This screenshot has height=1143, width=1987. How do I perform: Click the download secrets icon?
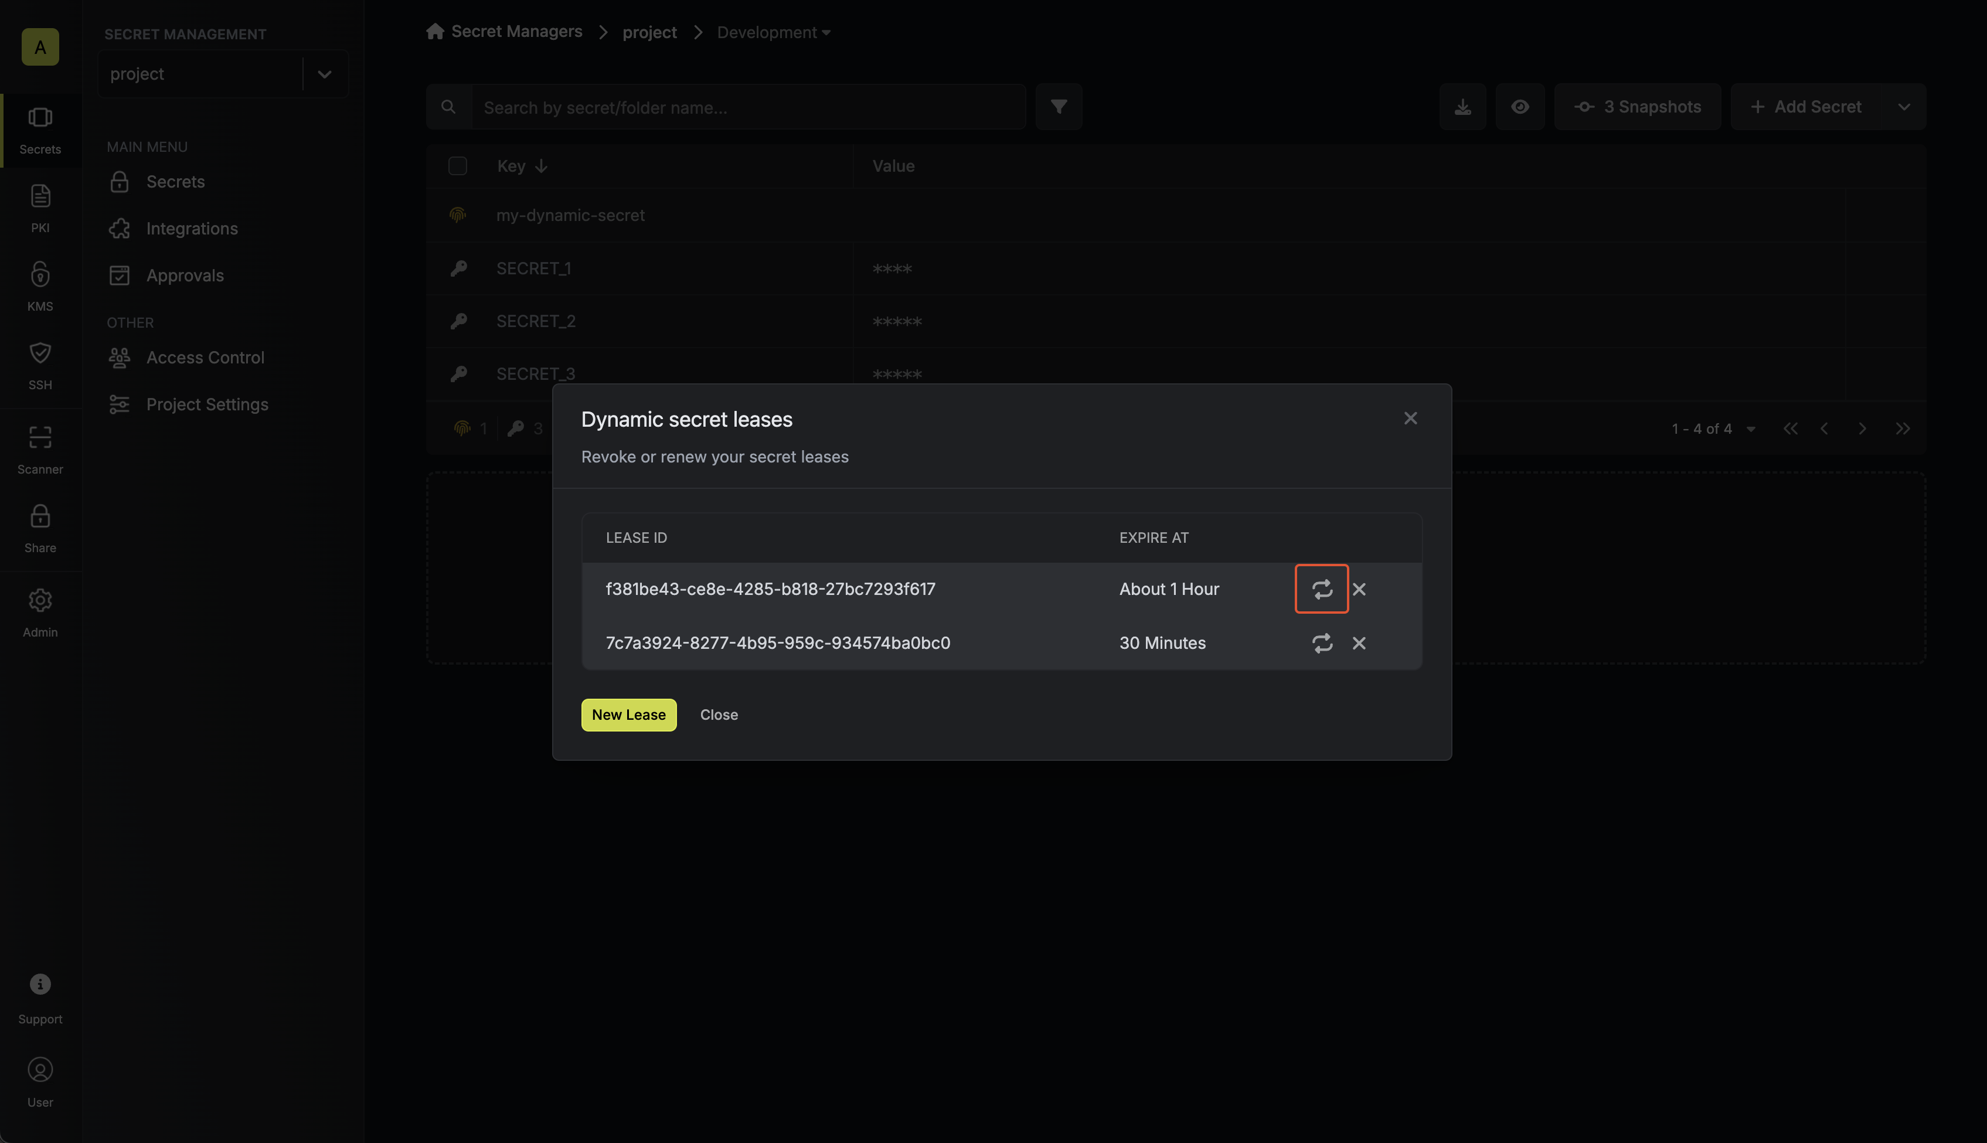tap(1463, 107)
